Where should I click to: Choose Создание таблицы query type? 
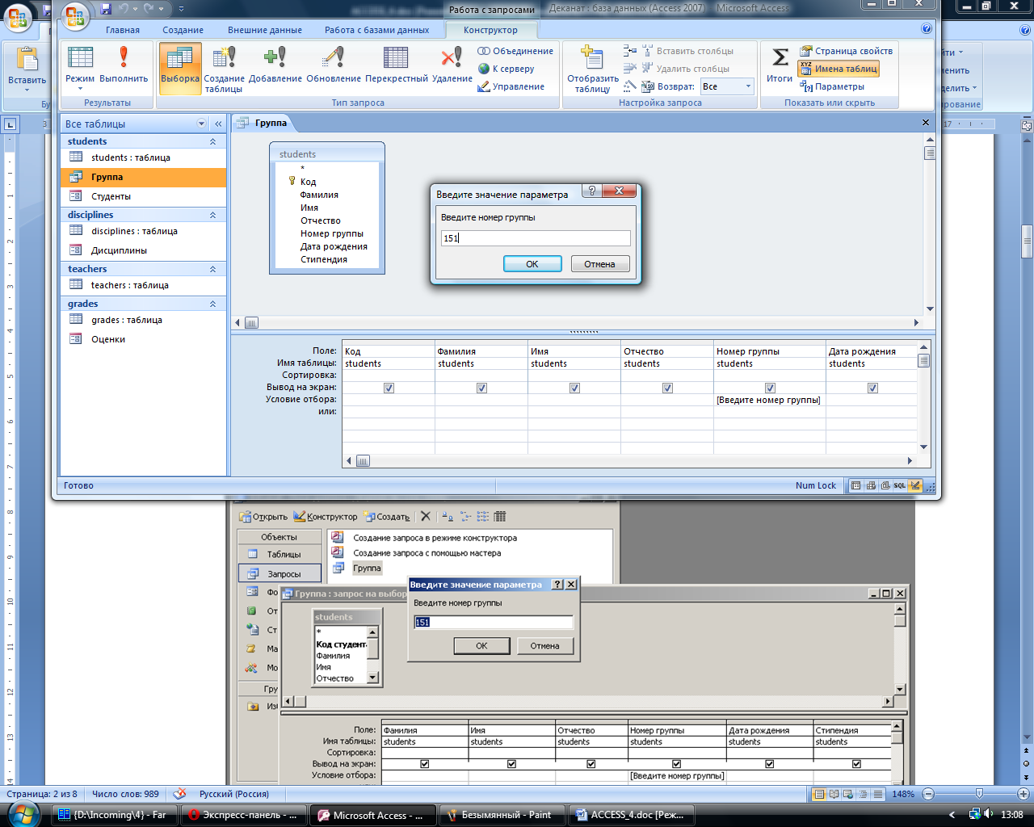click(x=224, y=69)
